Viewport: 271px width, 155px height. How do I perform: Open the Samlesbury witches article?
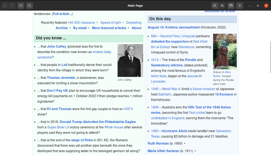pos(167,65)
